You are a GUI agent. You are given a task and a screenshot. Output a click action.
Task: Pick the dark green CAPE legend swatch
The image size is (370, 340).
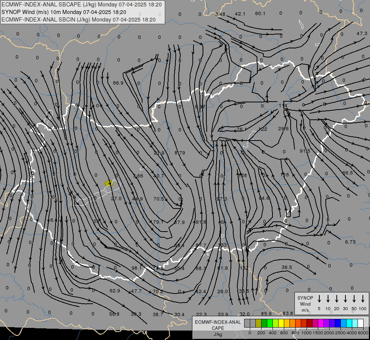tap(264, 323)
